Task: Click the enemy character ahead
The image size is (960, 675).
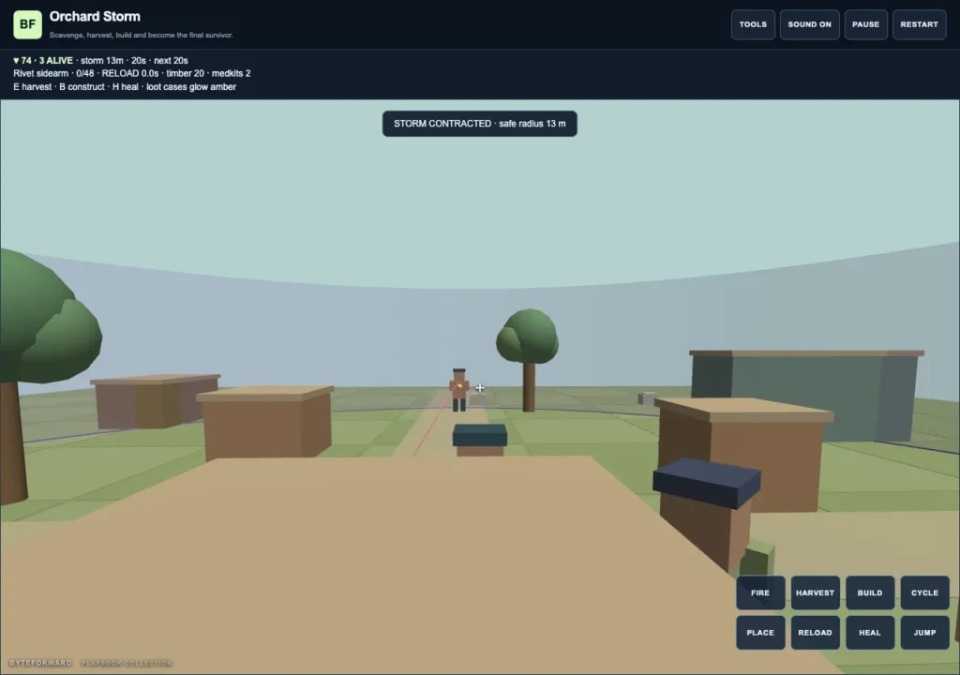Action: (458, 390)
